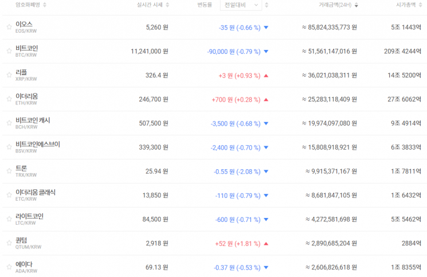Click the red up arrow beside +0.28 %
This screenshot has width=427, height=277.
tap(267, 99)
